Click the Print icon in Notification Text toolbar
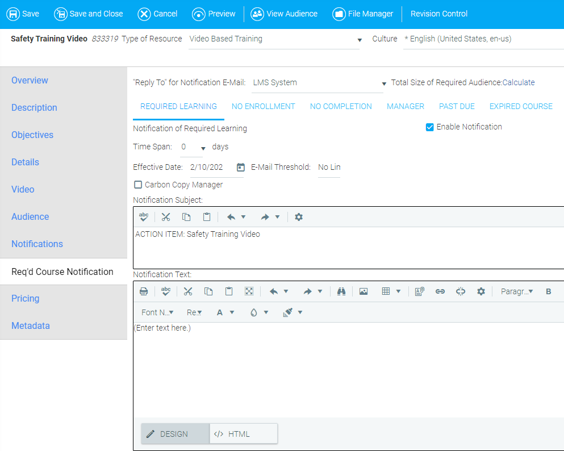Screen dimensions: 564x451 [144, 291]
